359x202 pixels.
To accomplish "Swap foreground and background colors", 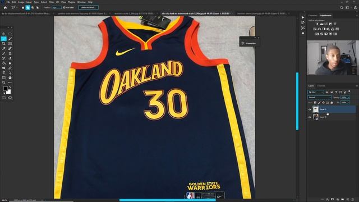I will point(10,88).
